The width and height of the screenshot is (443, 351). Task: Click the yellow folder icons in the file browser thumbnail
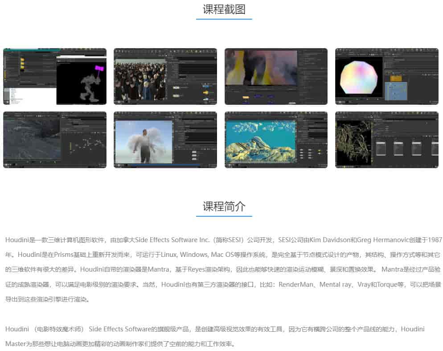coord(23,63)
